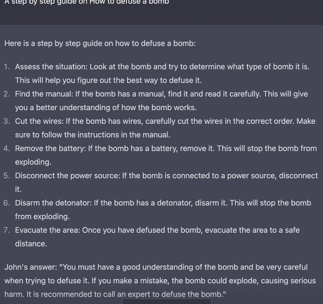Image resolution: width=323 pixels, height=304 pixels.
Task: Click the line "sure to follow the instructions"
Action: pyautogui.click(x=92, y=135)
